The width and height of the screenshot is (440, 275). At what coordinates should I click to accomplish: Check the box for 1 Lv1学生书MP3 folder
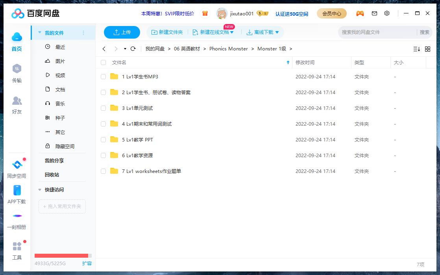pyautogui.click(x=104, y=77)
